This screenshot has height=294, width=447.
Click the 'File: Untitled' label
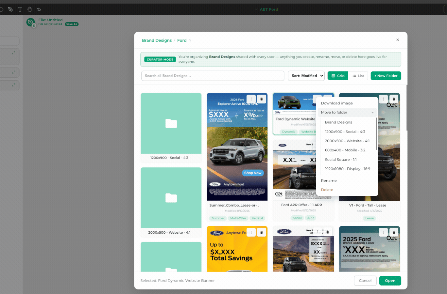coord(50,20)
